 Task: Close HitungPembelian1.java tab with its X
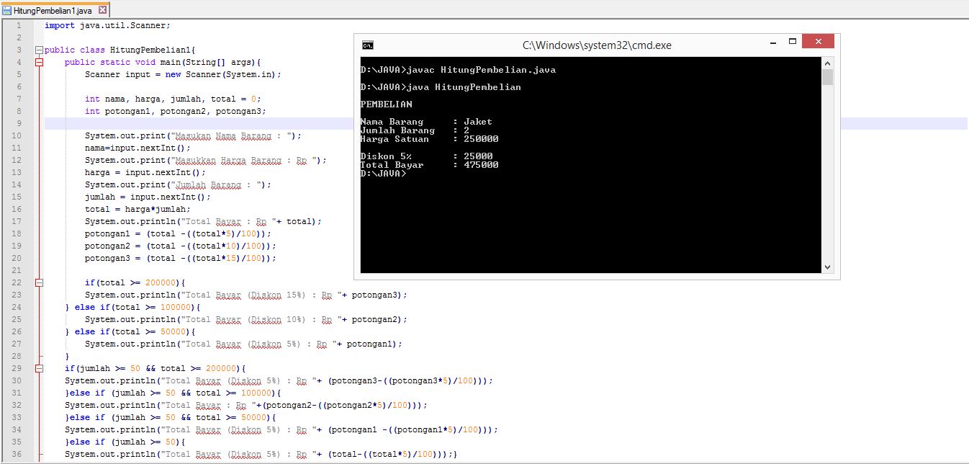(x=102, y=11)
